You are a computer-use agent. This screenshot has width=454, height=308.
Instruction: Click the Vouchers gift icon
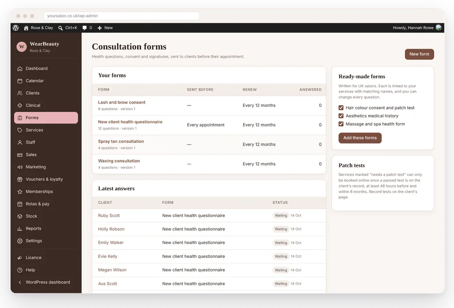click(20, 180)
